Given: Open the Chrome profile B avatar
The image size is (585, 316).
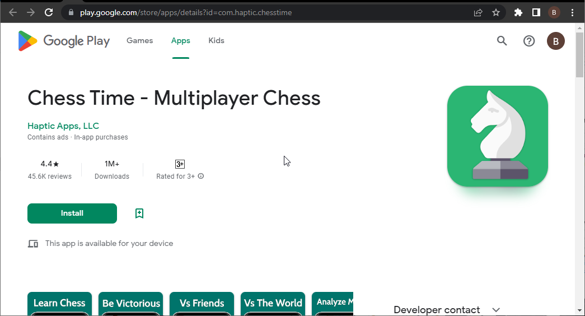Looking at the screenshot, I should (554, 12).
